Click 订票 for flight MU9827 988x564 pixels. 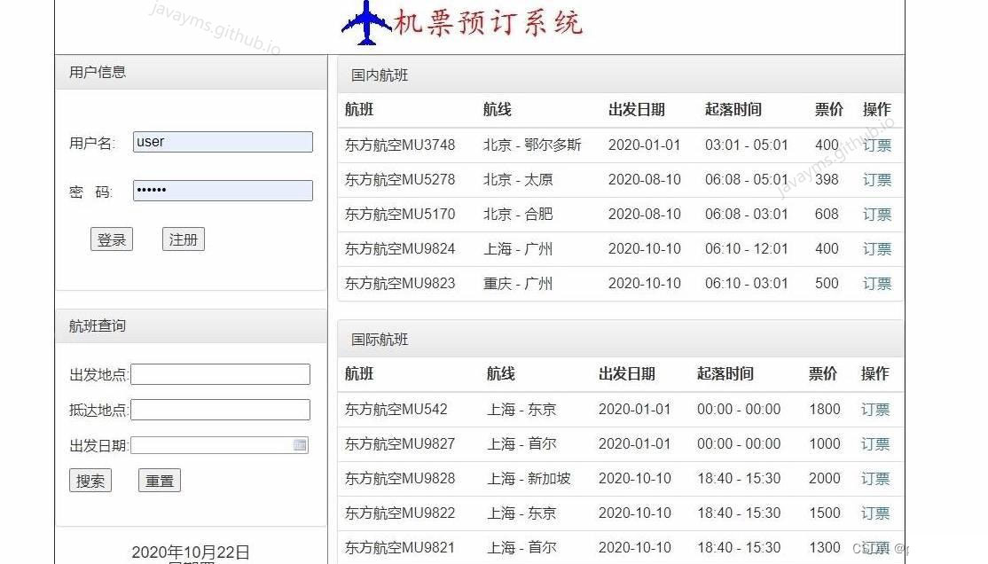[x=875, y=444]
